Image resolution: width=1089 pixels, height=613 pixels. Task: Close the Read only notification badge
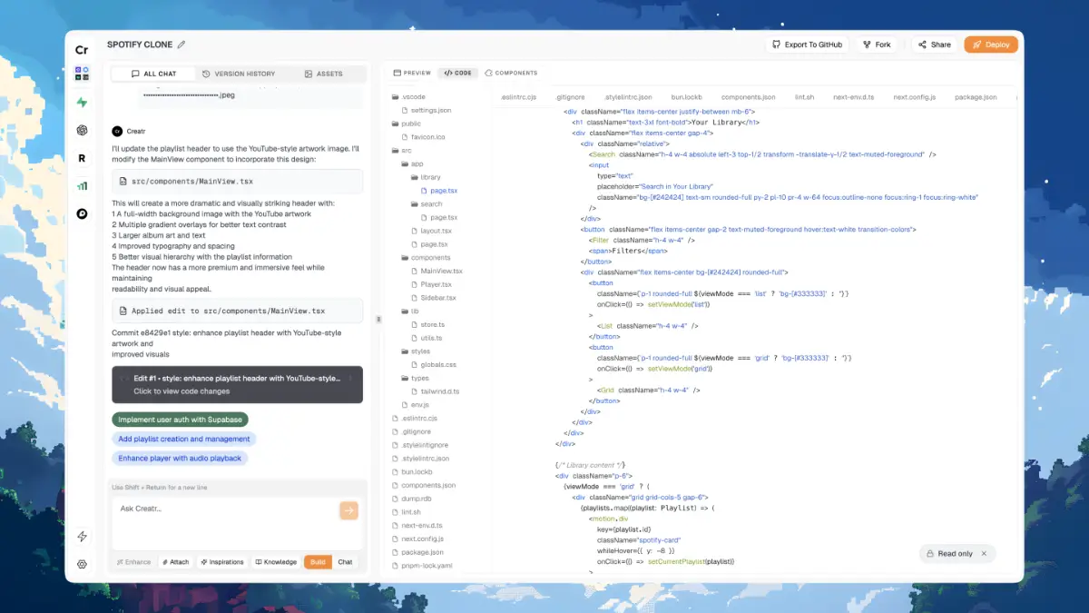(984, 553)
